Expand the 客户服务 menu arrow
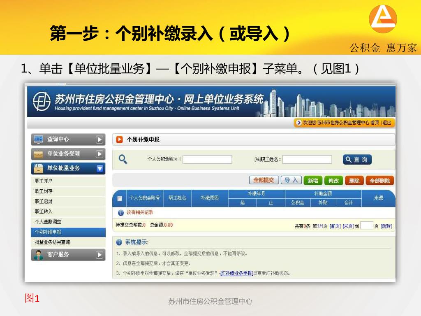This screenshot has width=421, height=316. [x=99, y=255]
